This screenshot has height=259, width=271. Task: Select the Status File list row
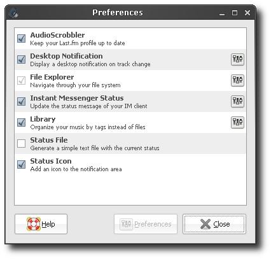(x=130, y=144)
